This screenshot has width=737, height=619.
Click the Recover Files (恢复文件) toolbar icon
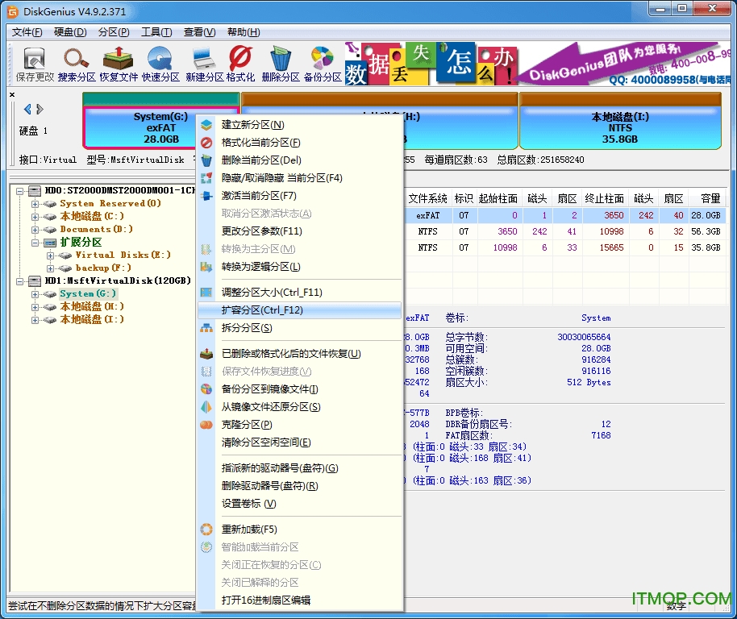118,59
